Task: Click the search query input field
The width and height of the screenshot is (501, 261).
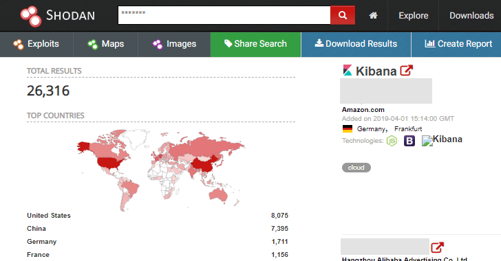Action: click(x=224, y=15)
